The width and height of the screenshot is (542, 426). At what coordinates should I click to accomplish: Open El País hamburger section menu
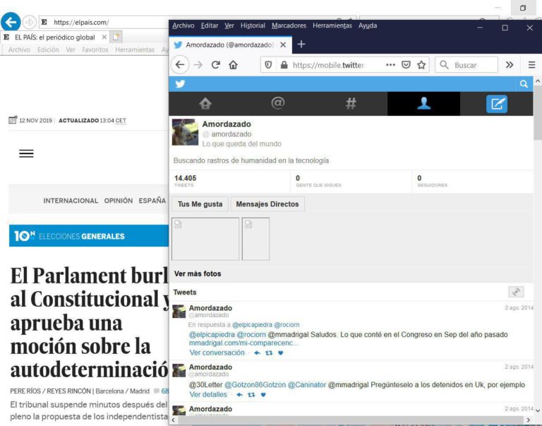pyautogui.click(x=26, y=153)
